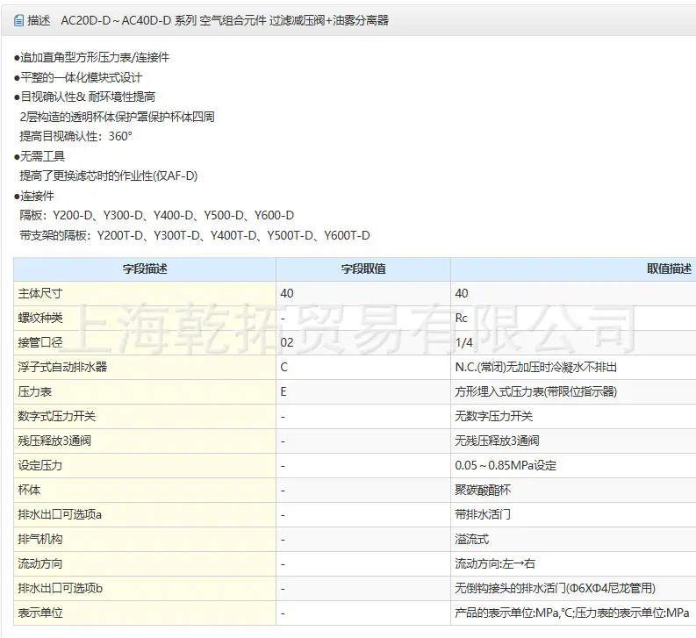
Task: Click the 残压释放3通阀 field label
Action: point(54,441)
